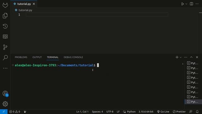The image size is (202, 114).
Task: Open the Accounts menu with badge
Action: (5, 94)
